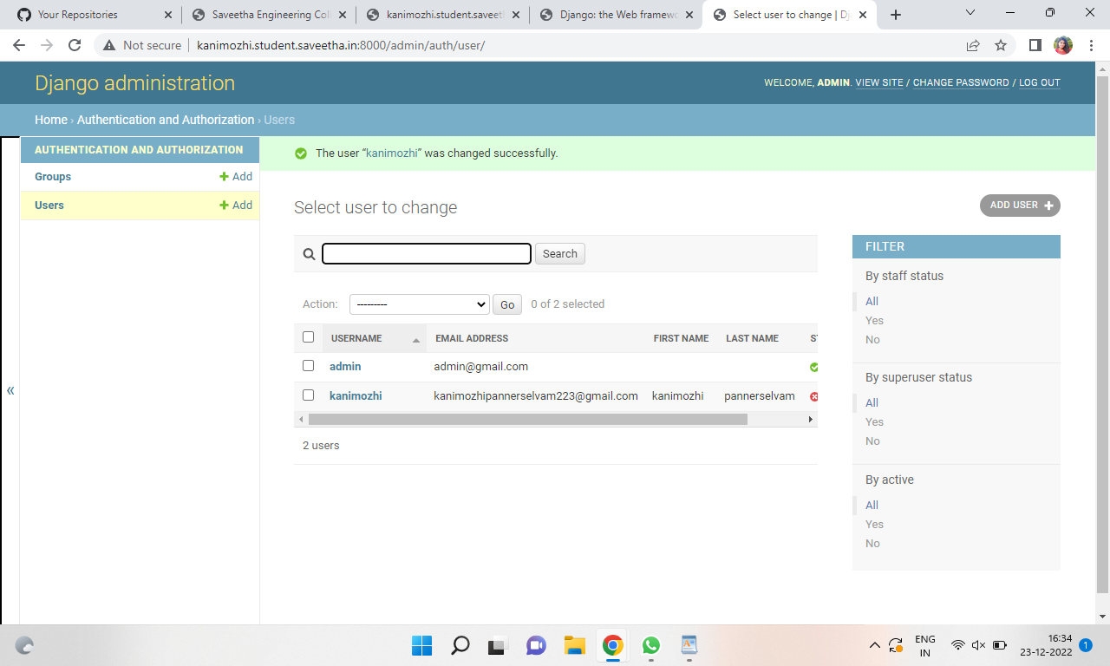The image size is (1110, 666).
Task: Open Windows Search from the taskbar
Action: [x=460, y=645]
